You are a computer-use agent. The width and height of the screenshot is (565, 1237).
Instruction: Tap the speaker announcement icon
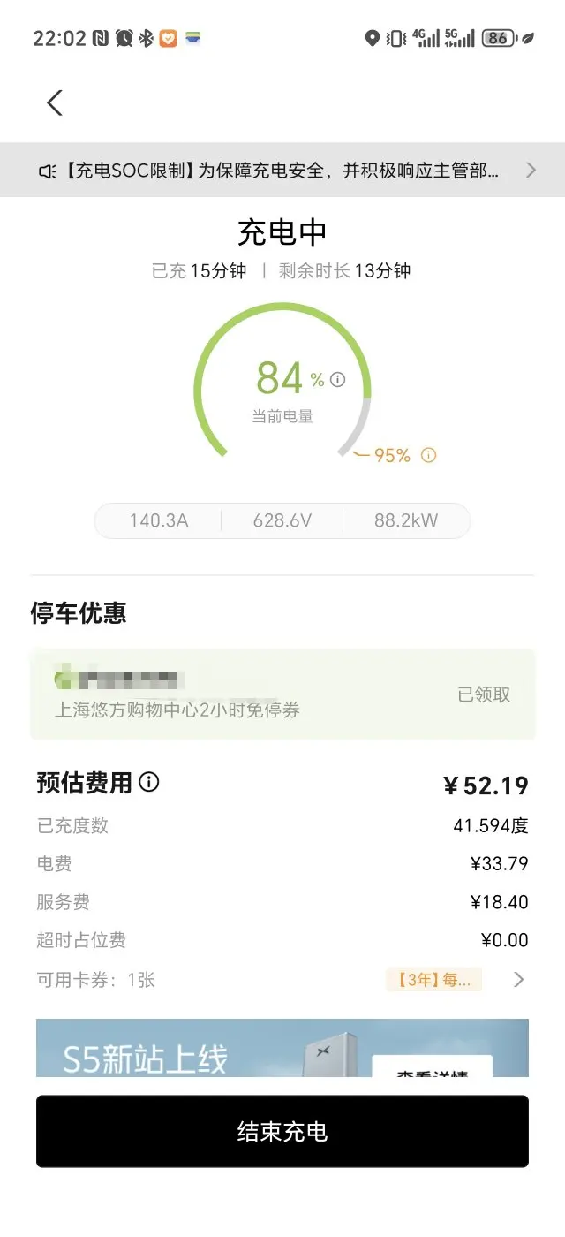click(48, 171)
